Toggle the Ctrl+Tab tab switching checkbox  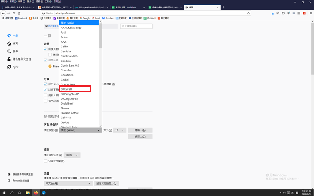pos(45,84)
